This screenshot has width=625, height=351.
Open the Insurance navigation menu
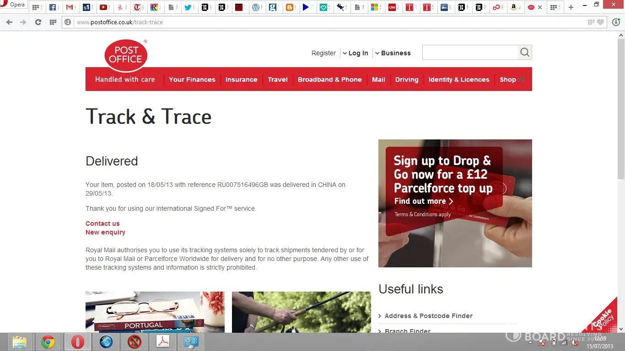click(241, 80)
